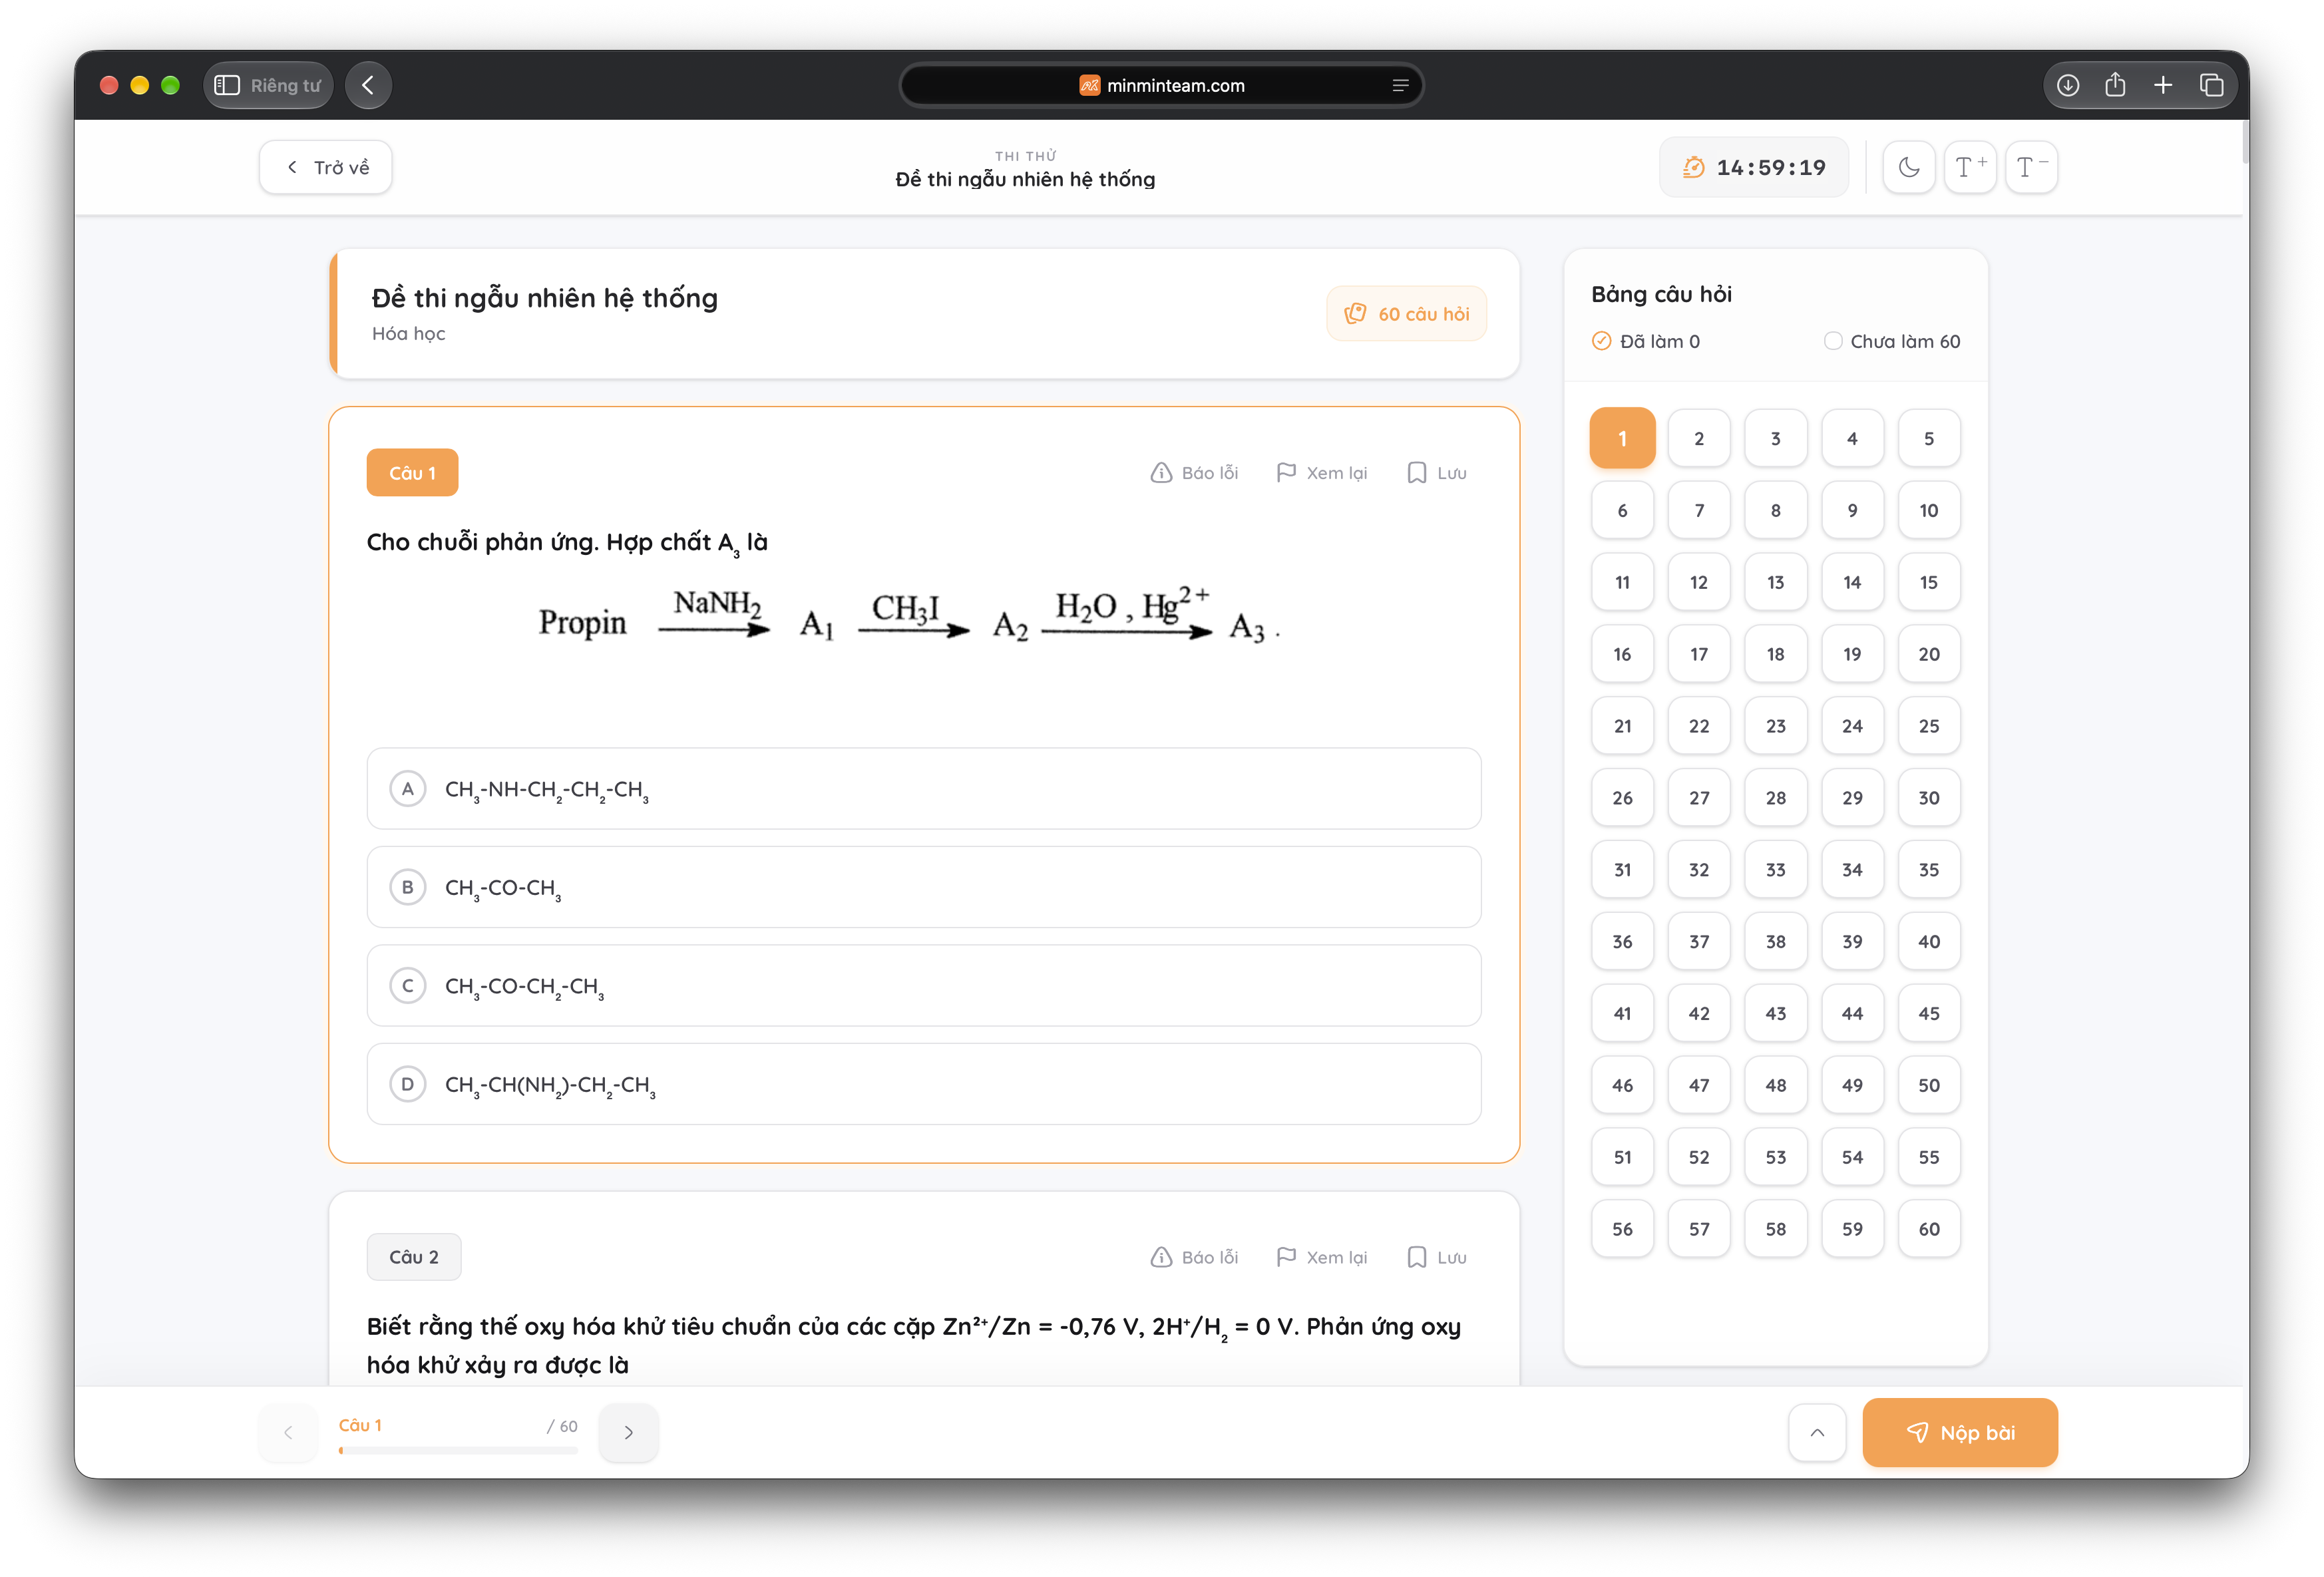Open the Safari share icon
The image size is (2324, 1577).
(x=2115, y=86)
